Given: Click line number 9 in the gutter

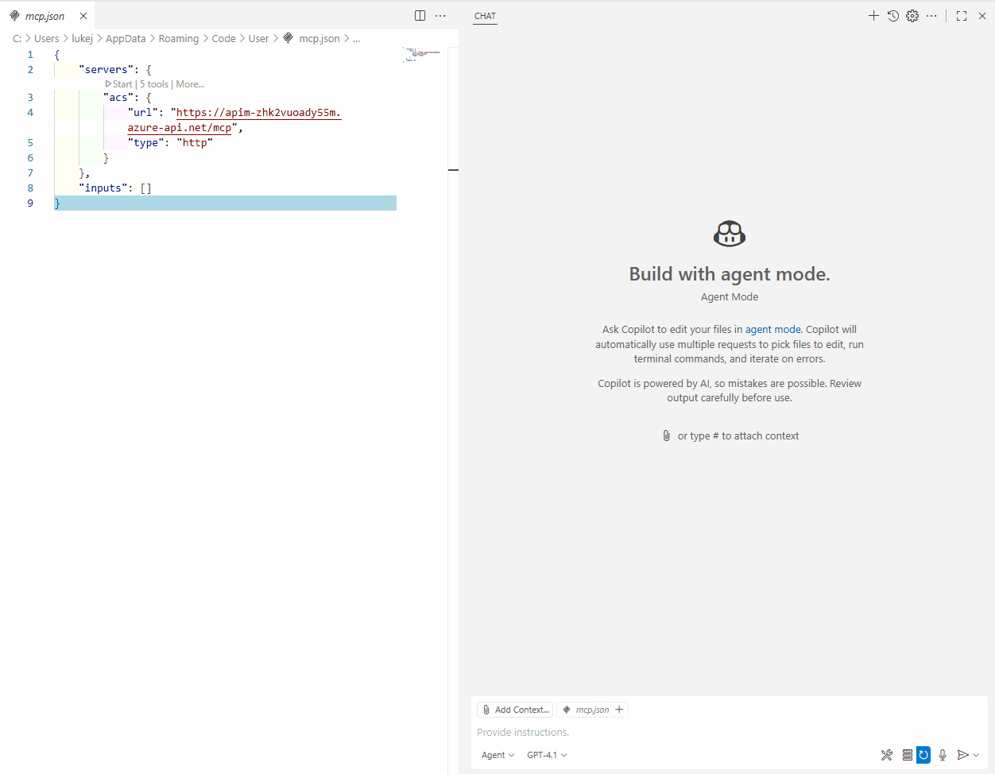Looking at the screenshot, I should 30,203.
